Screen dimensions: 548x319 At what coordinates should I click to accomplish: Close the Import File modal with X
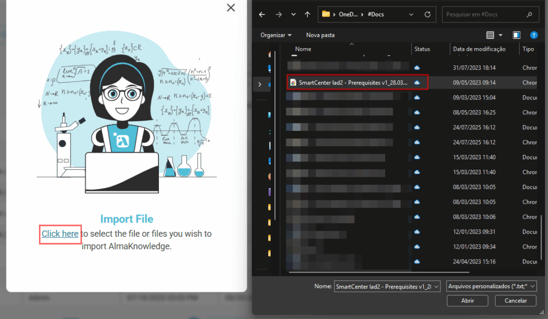point(231,7)
